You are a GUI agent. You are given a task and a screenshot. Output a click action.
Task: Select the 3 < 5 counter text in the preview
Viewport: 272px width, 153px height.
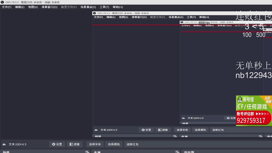pos(254,27)
